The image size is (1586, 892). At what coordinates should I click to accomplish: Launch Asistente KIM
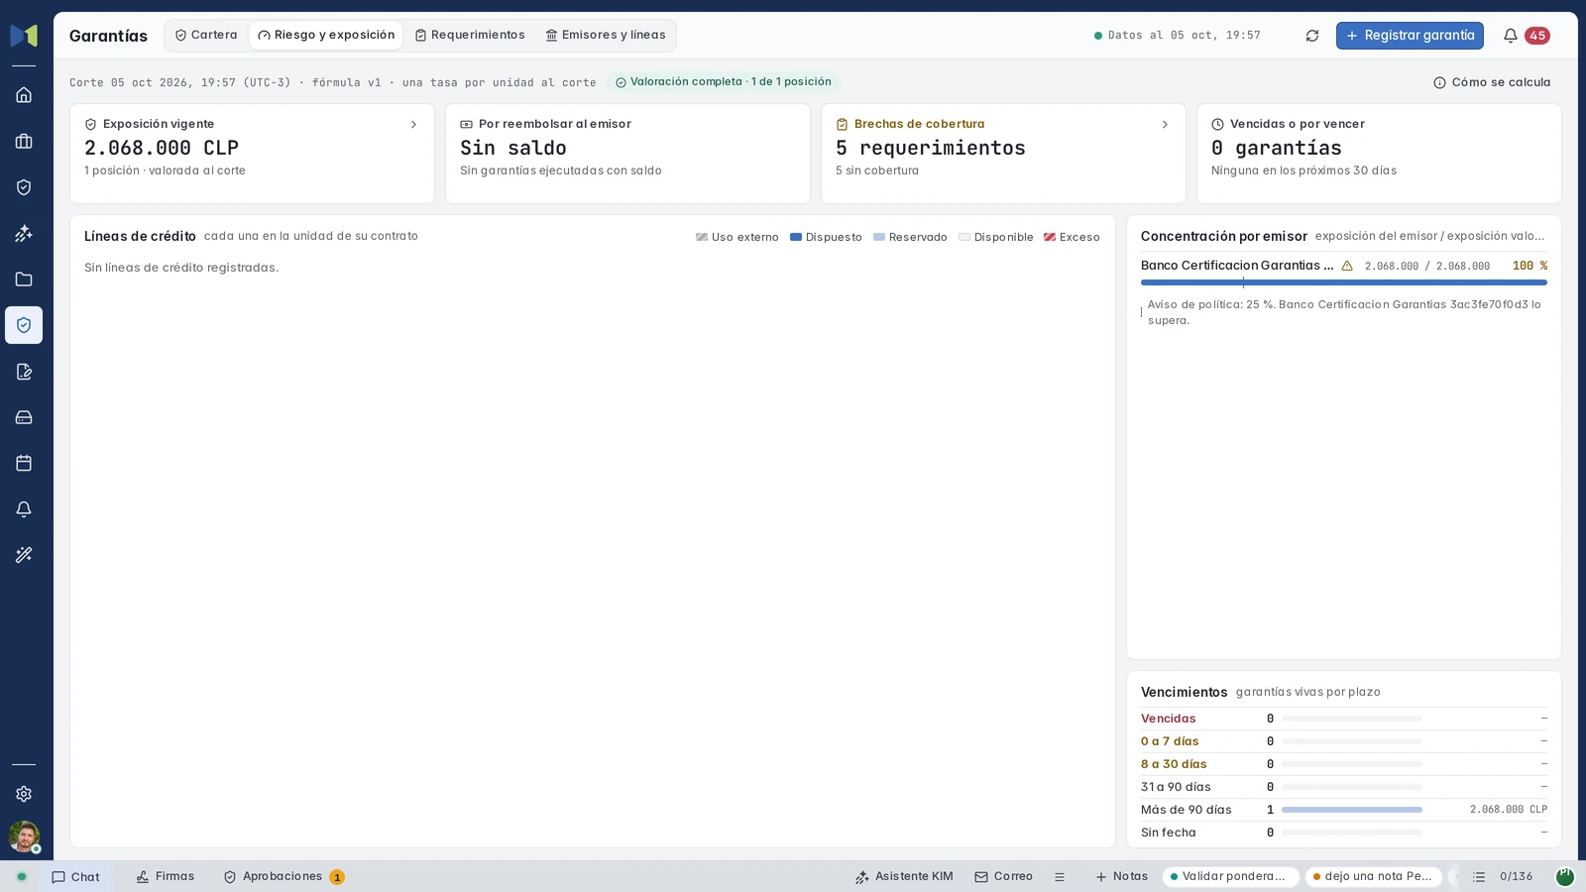pos(904,877)
